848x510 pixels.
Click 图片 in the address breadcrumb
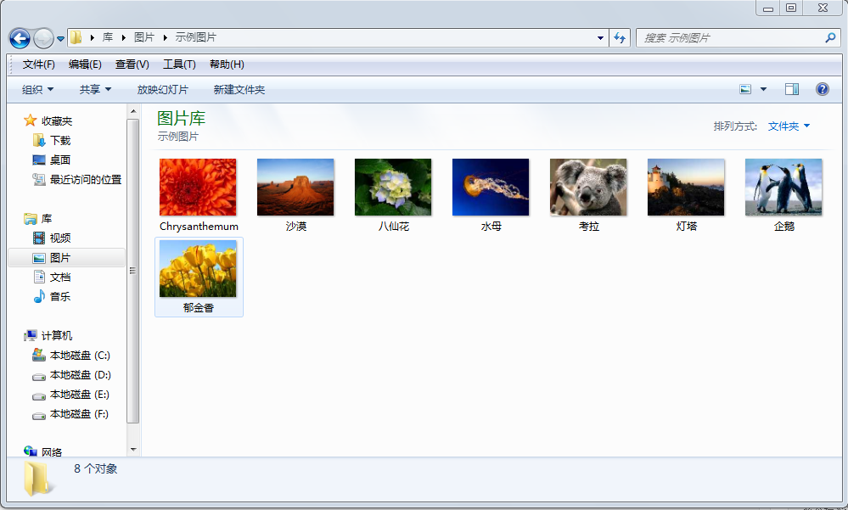click(143, 37)
